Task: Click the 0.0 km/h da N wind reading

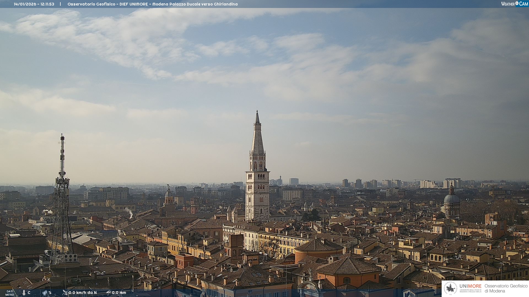Action: 83,293
